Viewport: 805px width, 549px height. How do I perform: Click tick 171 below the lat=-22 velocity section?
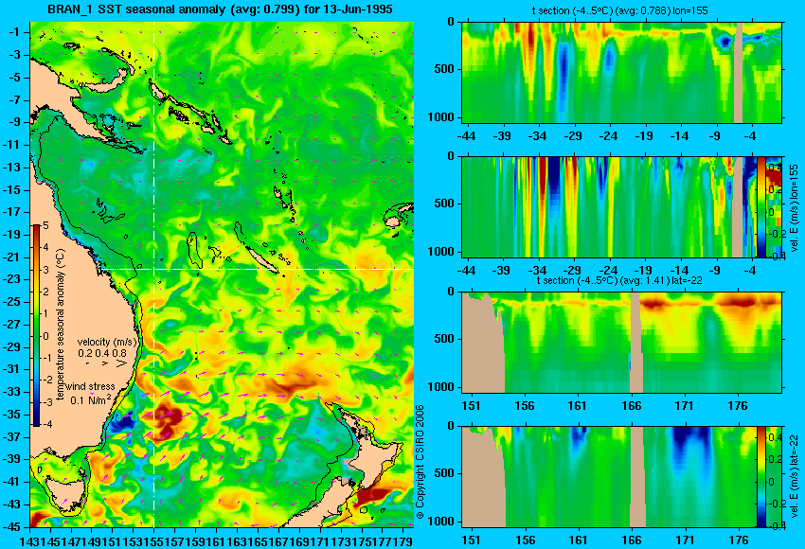point(685,540)
